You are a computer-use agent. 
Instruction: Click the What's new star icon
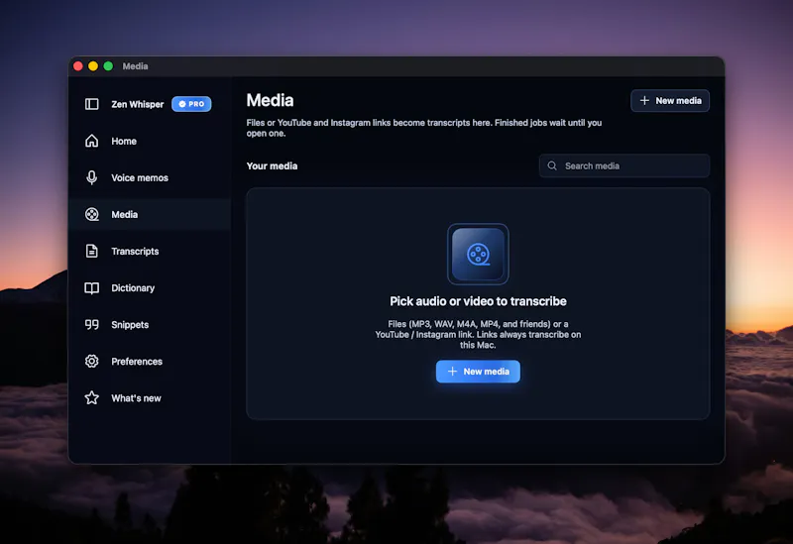pos(91,398)
